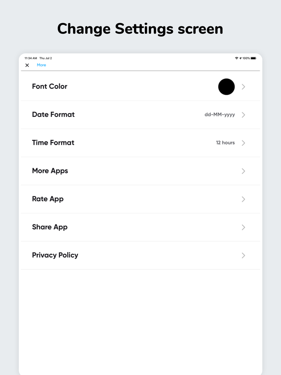Open the 12 hours time format selector
The width and height of the screenshot is (281, 375).
[x=225, y=143]
